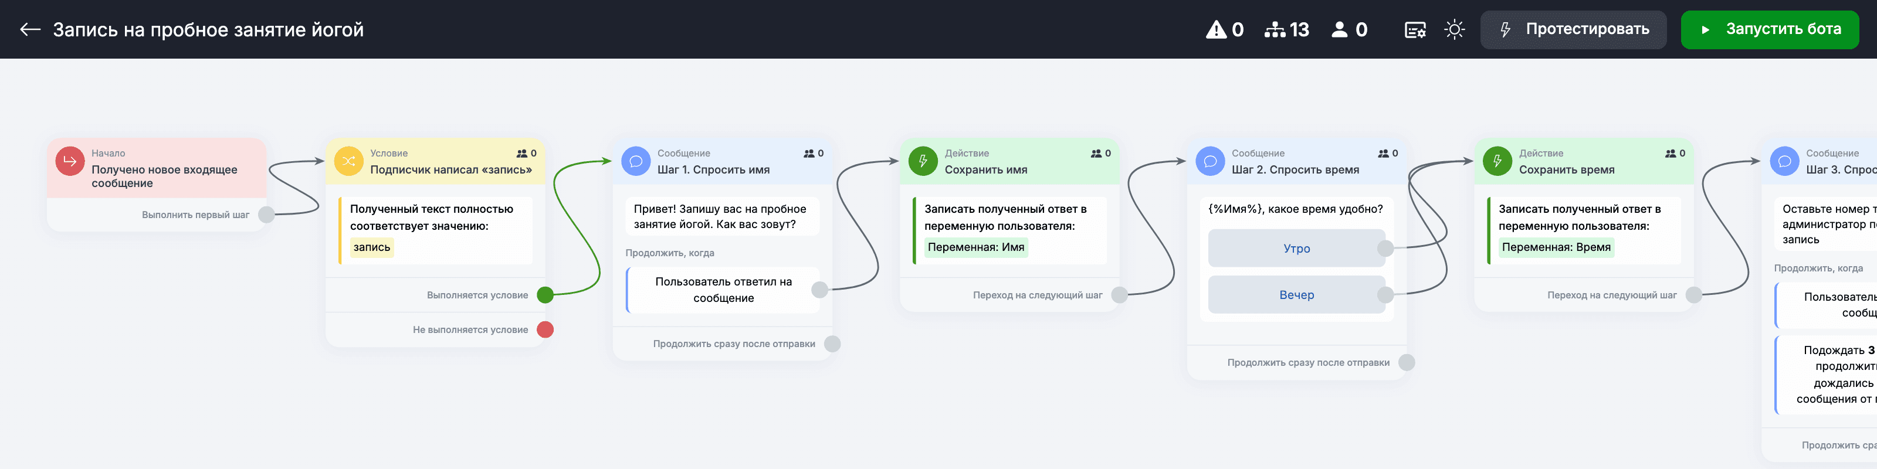This screenshot has width=1877, height=469.
Task: Click the red Не выполняется условие connector dot
Action: 545,330
